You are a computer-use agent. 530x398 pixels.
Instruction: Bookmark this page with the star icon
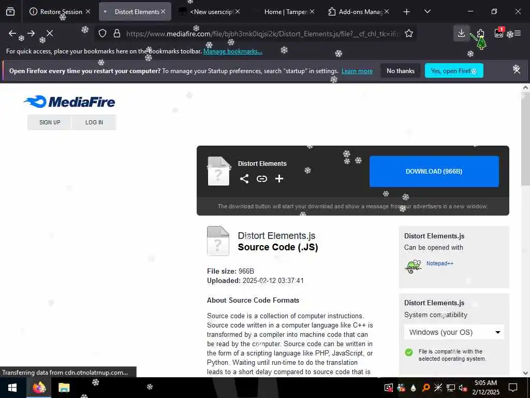[409, 33]
